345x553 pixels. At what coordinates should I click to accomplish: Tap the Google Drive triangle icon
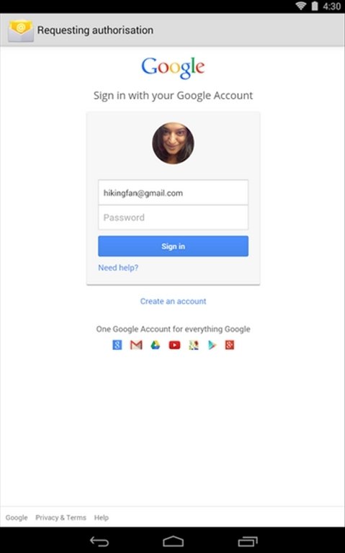156,345
